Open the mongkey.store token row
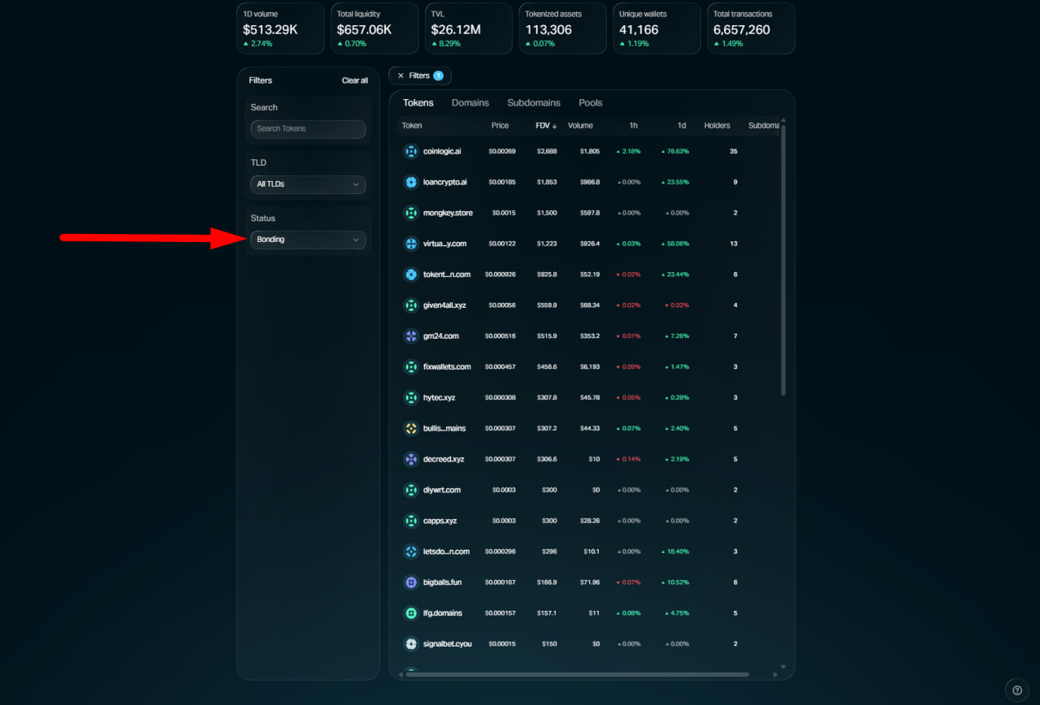1040x705 pixels. (447, 213)
